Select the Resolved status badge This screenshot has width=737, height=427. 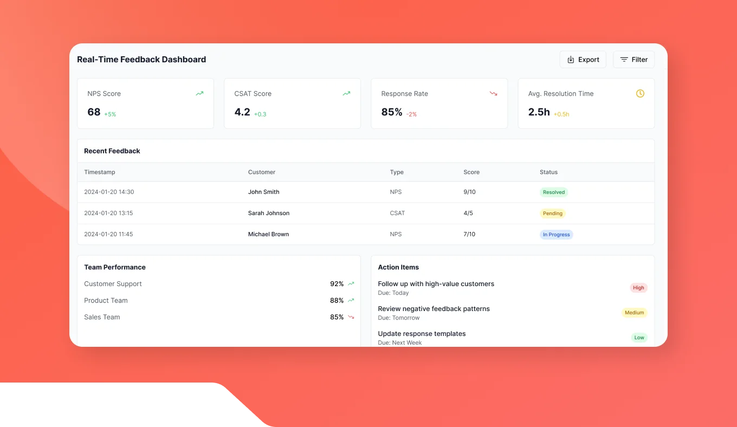[554, 192]
